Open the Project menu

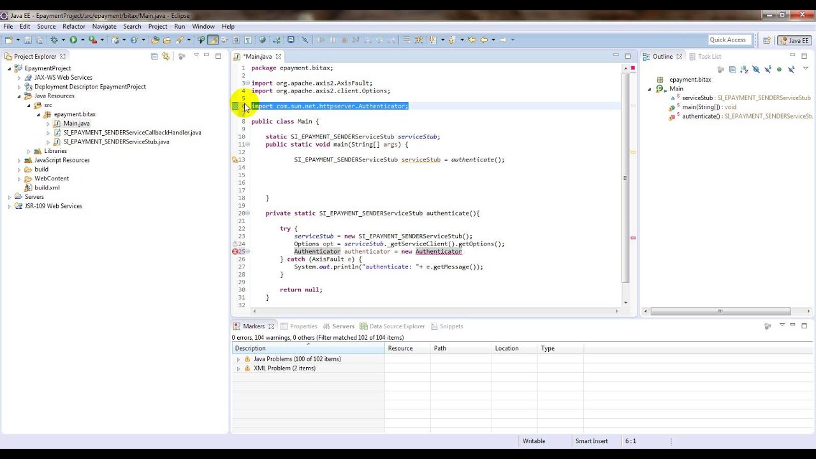tap(157, 27)
